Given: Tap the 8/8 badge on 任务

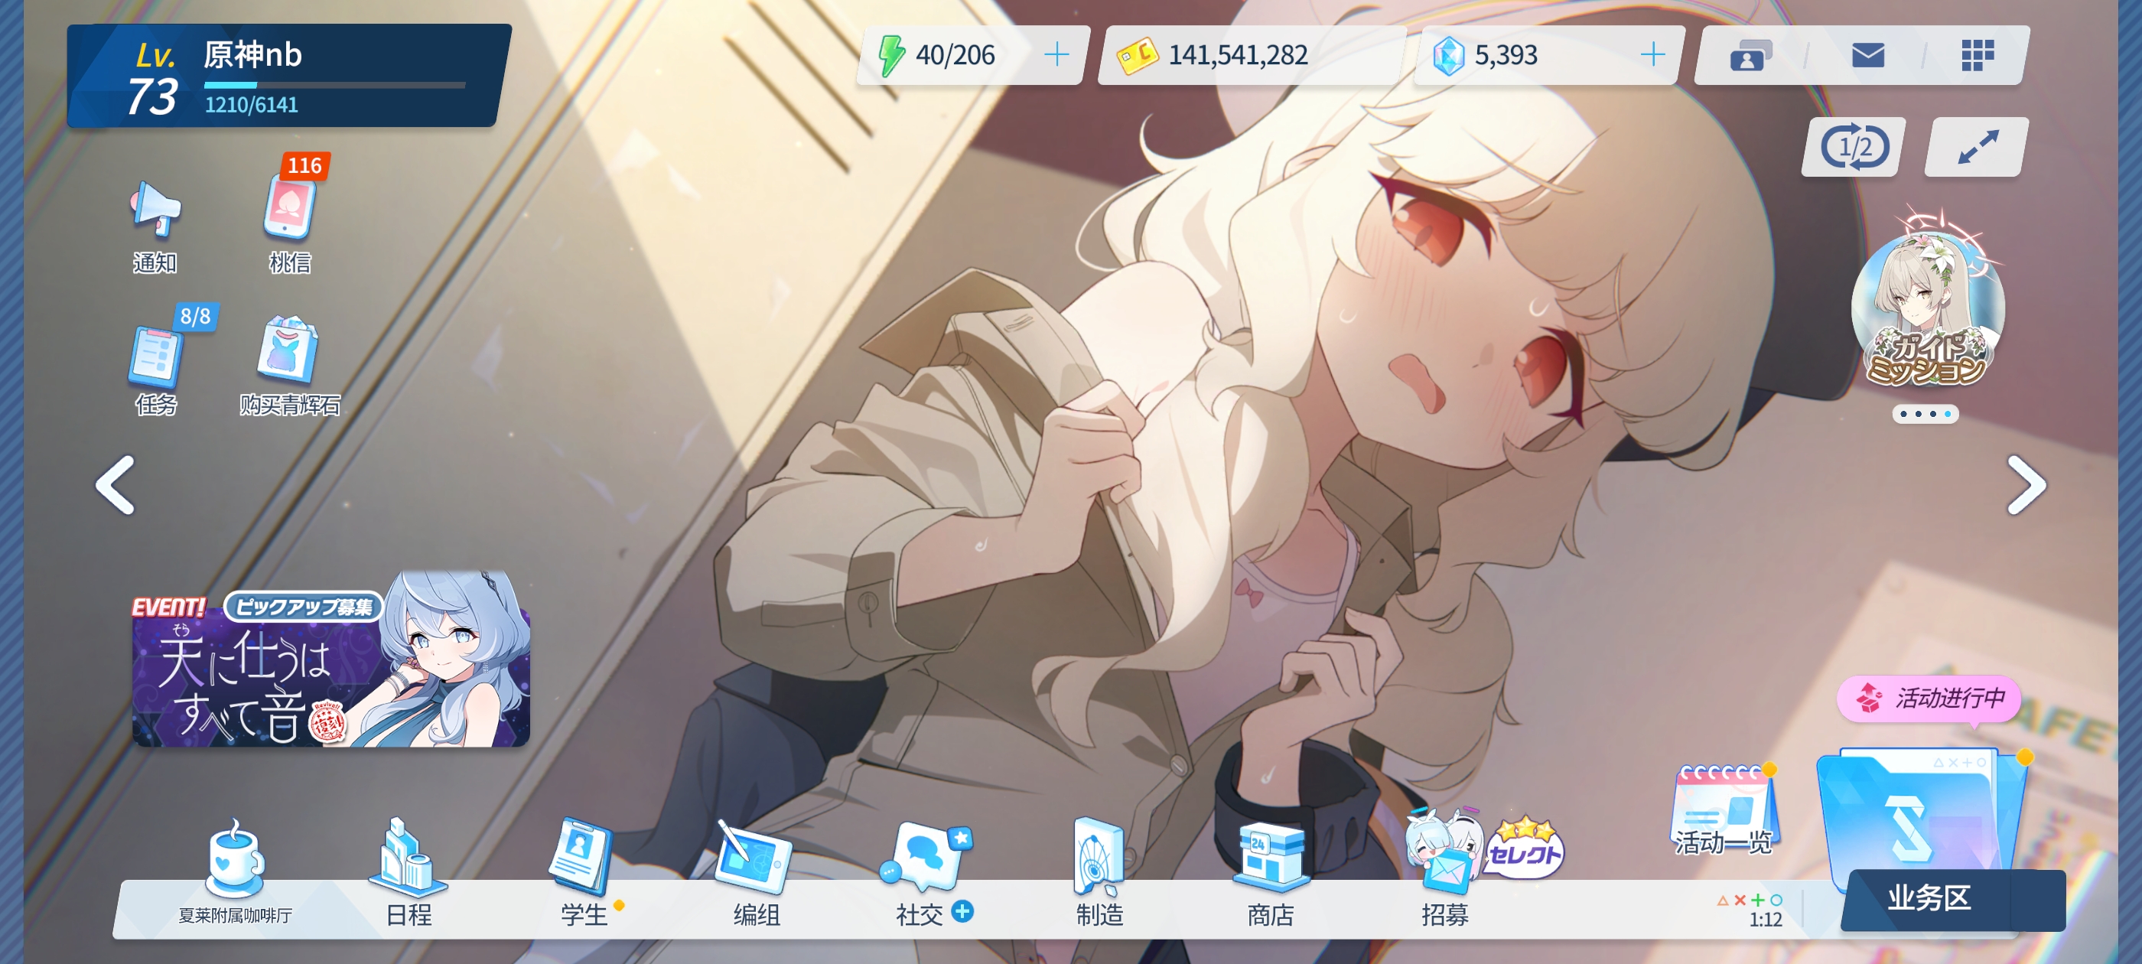Looking at the screenshot, I should 195,316.
